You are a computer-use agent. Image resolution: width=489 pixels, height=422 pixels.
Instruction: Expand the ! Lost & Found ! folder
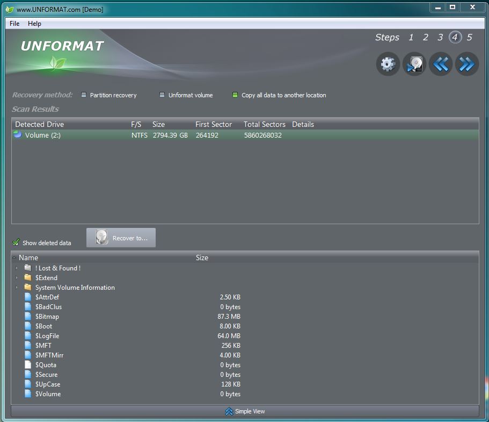(x=17, y=268)
